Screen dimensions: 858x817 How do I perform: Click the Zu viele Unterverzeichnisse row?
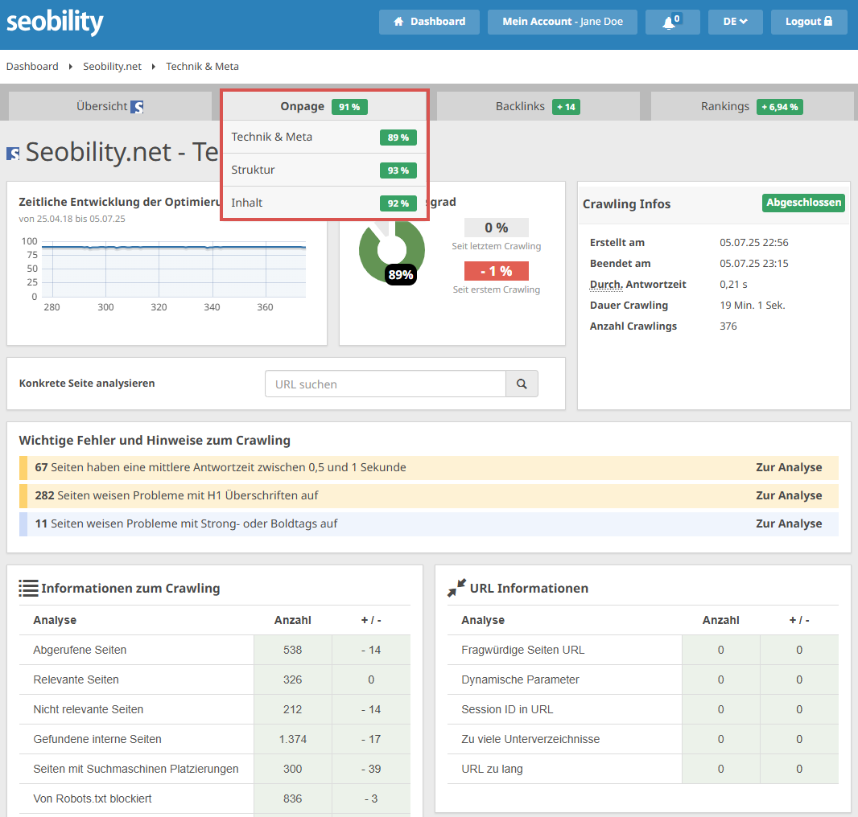pos(643,739)
